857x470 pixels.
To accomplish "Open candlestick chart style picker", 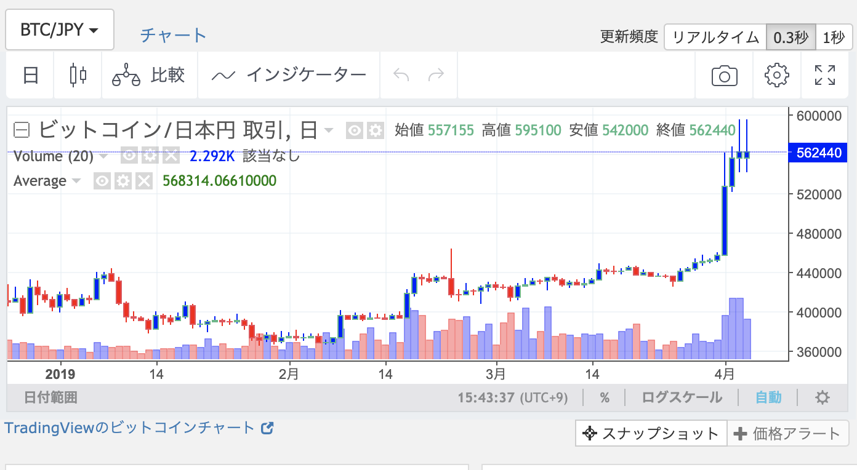I will pos(78,75).
